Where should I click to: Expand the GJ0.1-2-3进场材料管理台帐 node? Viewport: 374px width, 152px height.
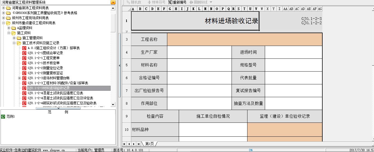click(x=19, y=78)
